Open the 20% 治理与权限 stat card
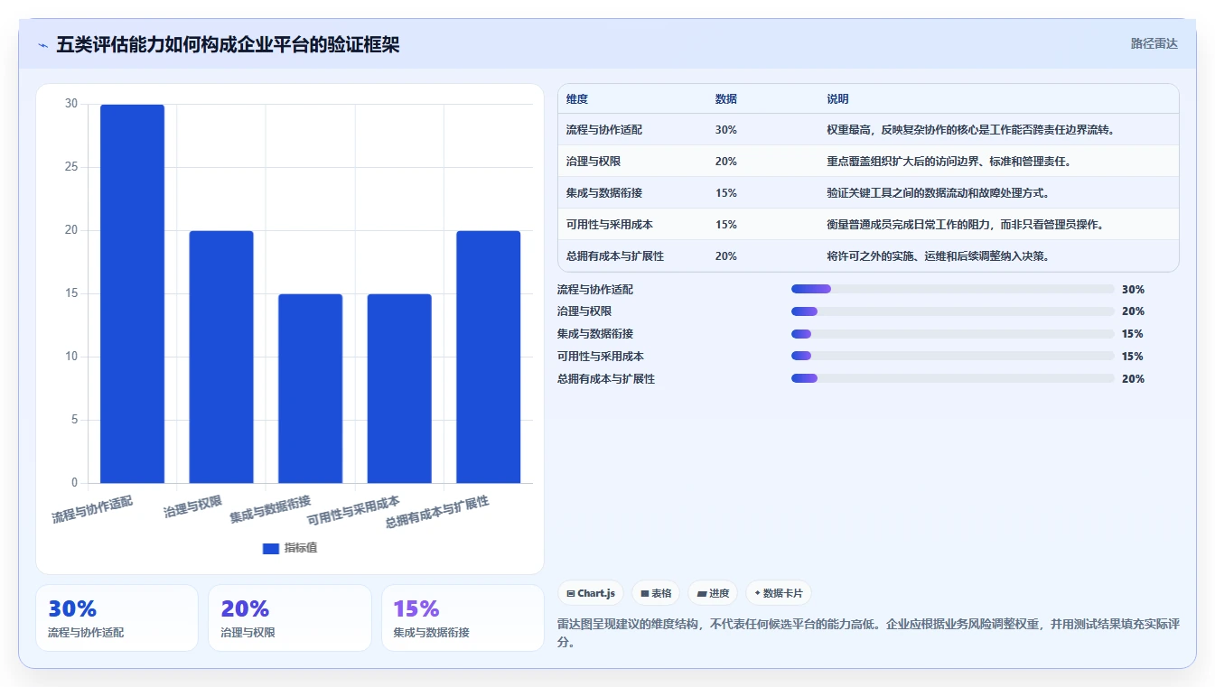Viewport: 1215px width, 687px height. pos(290,617)
